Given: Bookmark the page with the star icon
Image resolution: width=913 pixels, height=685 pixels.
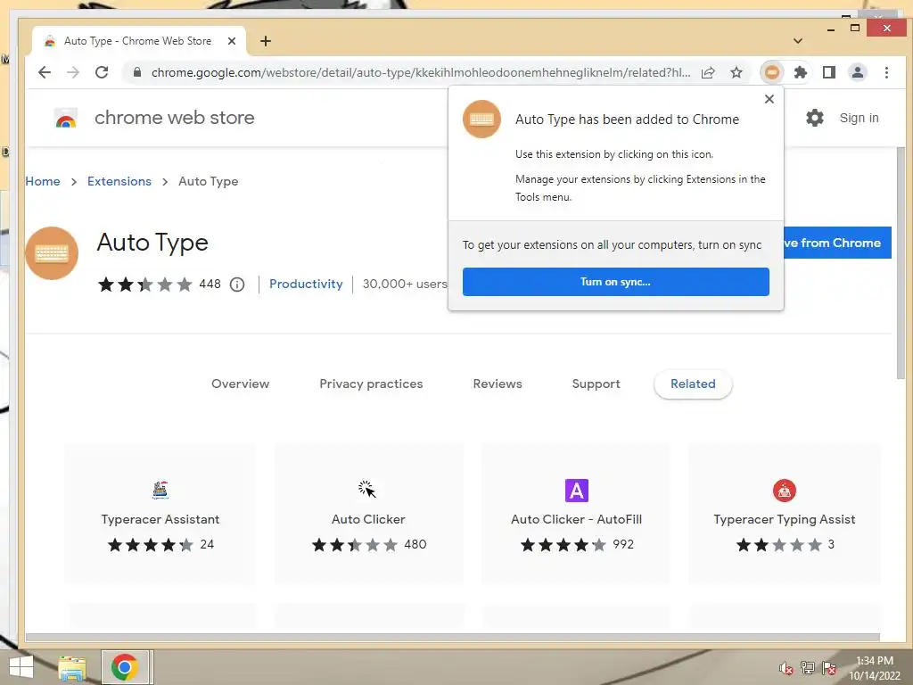Looking at the screenshot, I should [x=736, y=72].
